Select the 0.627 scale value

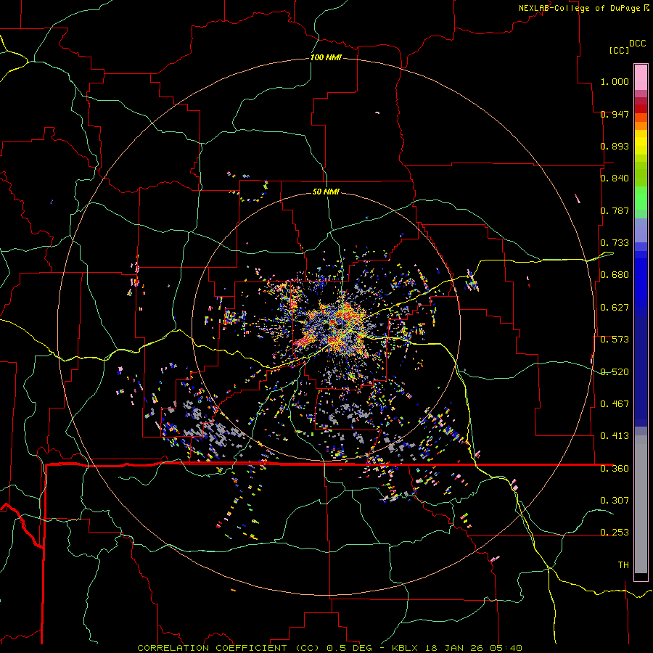point(615,308)
